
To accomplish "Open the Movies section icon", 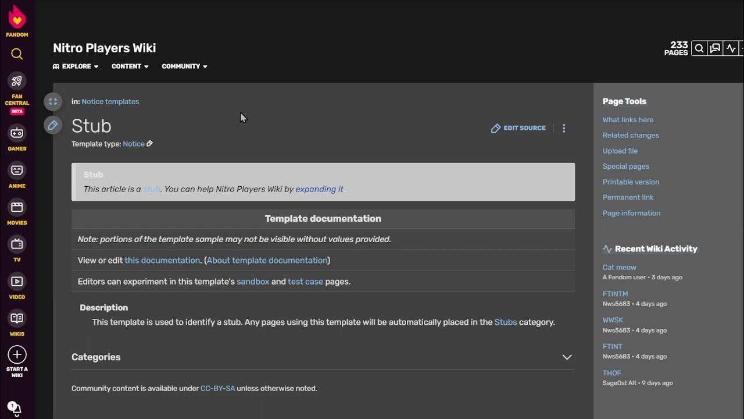I will pyautogui.click(x=17, y=207).
